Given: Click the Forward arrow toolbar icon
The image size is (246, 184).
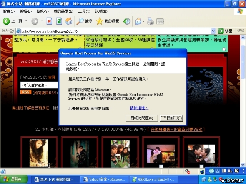Looking at the screenshot, I should (35, 21).
